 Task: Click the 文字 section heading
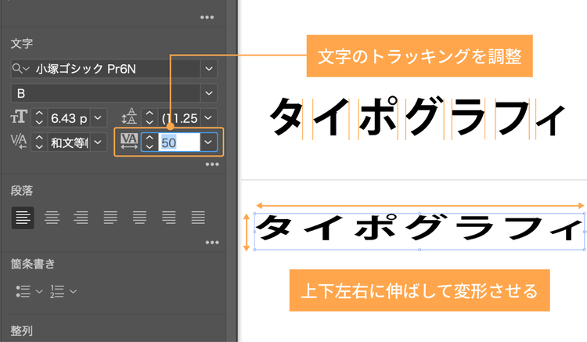pos(22,44)
